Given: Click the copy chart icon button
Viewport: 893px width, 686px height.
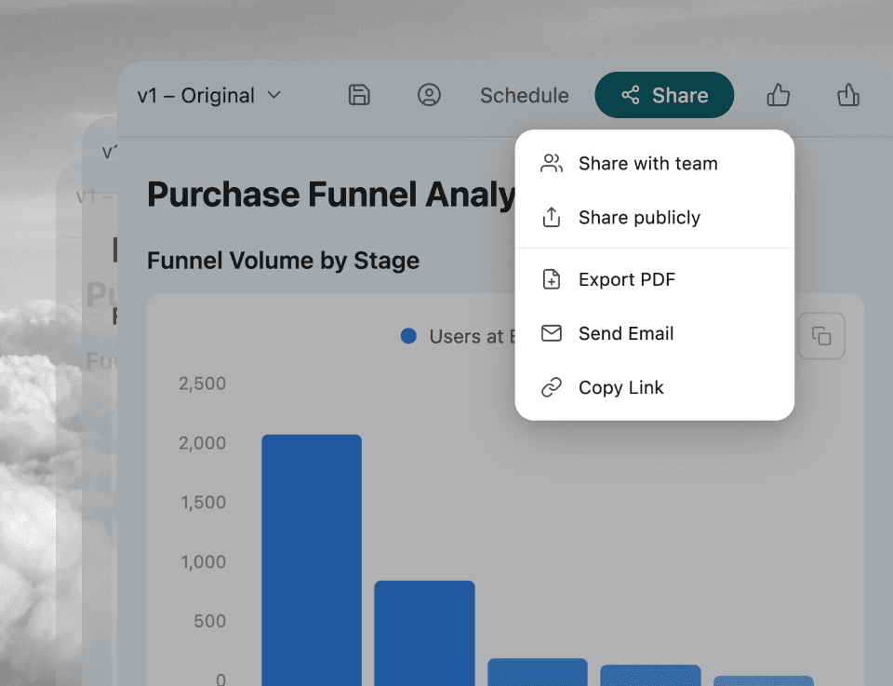Looking at the screenshot, I should click(821, 336).
